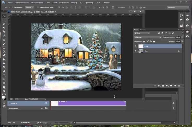Select the Rectangular Marquee tool
The width and height of the screenshot is (192, 127).
[4, 20]
